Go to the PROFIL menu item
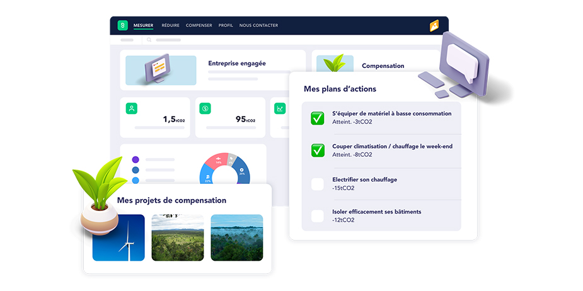This screenshot has height=291, width=583. click(x=226, y=26)
